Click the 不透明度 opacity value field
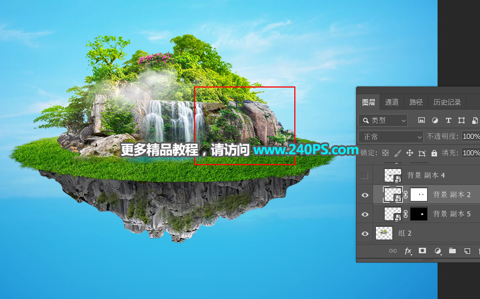 pyautogui.click(x=471, y=137)
